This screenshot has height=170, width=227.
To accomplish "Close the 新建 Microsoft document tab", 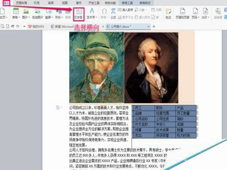I will click(x=103, y=27).
